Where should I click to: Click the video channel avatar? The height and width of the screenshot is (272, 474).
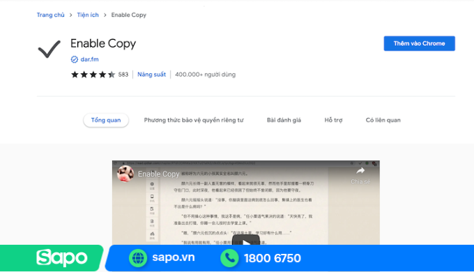tap(125, 174)
